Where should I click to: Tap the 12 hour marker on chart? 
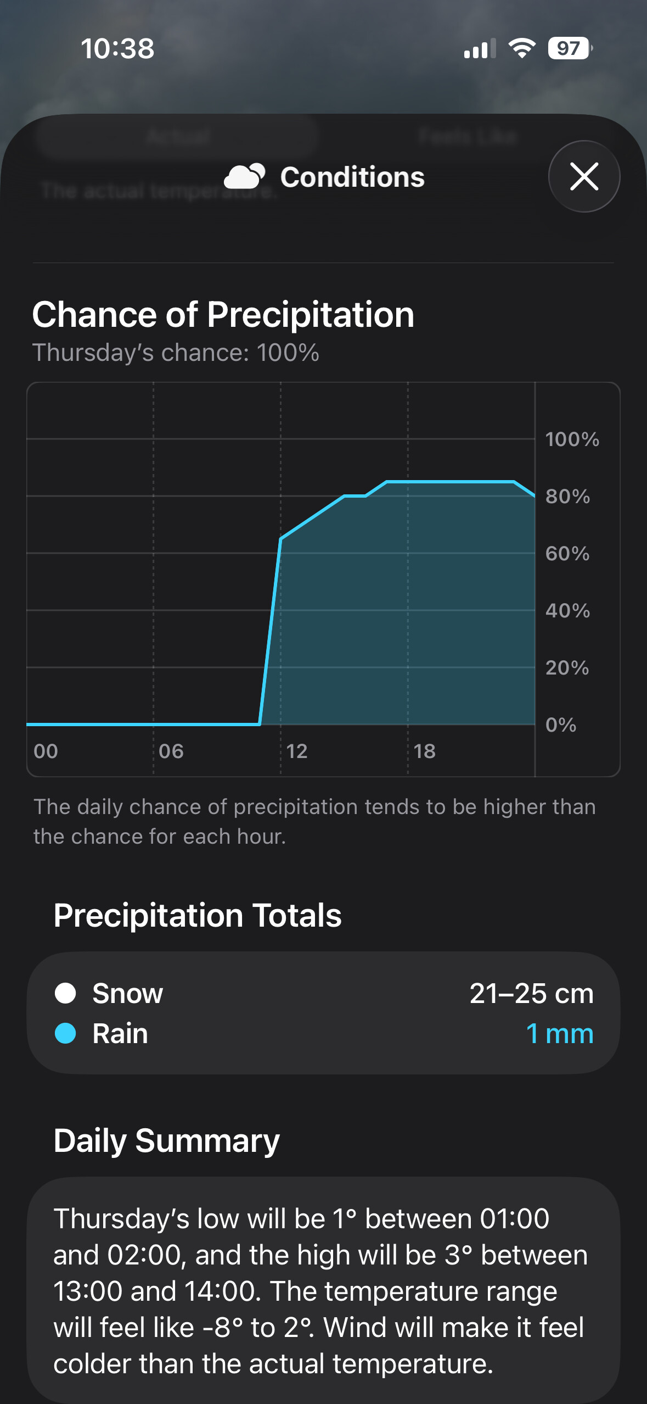pos(296,751)
